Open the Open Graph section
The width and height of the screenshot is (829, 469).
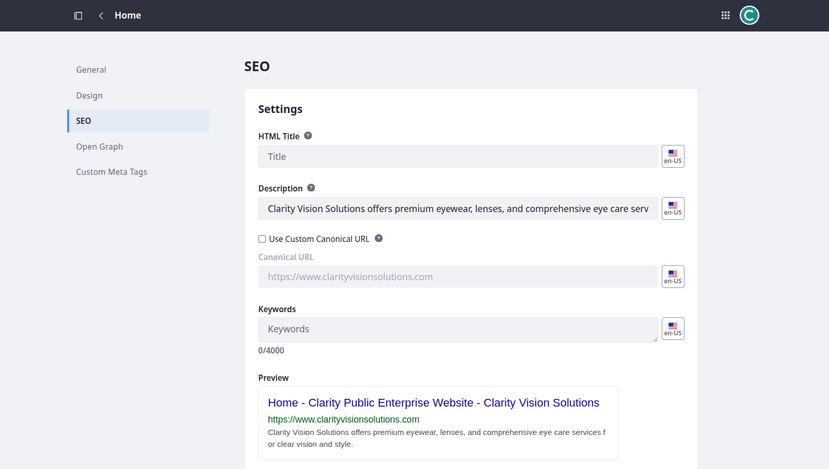(138, 147)
